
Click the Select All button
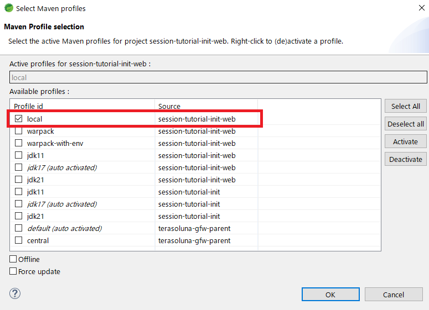tap(405, 106)
